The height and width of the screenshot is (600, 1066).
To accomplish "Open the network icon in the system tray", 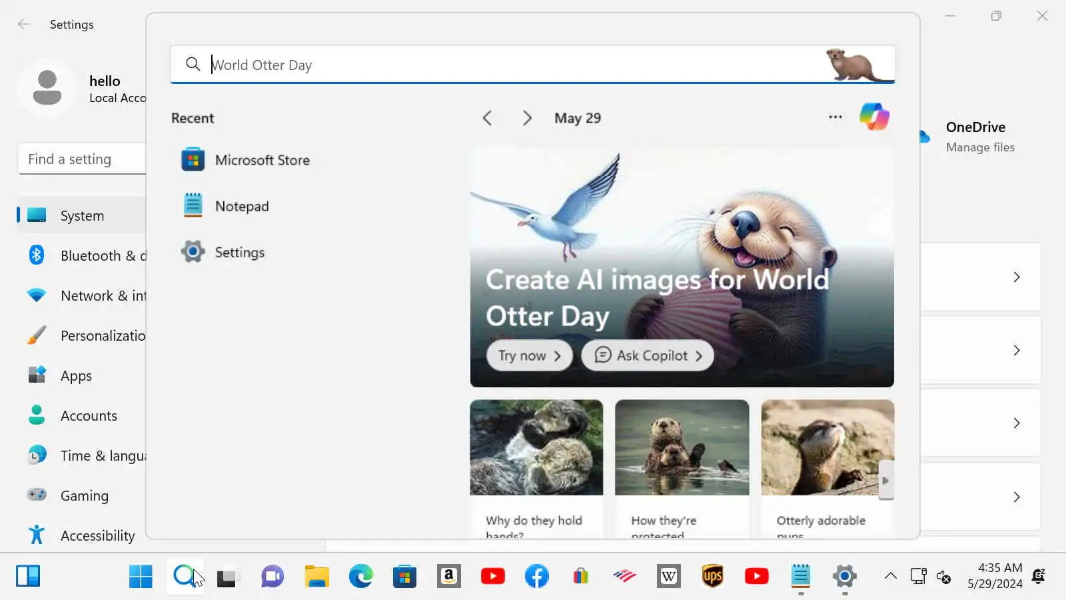I will pyautogui.click(x=918, y=576).
